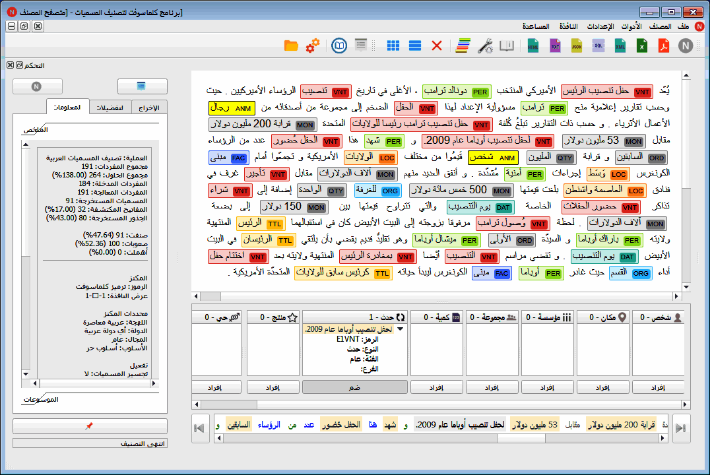Click the الملخص section header
The height and width of the screenshot is (475, 710).
pos(36,129)
